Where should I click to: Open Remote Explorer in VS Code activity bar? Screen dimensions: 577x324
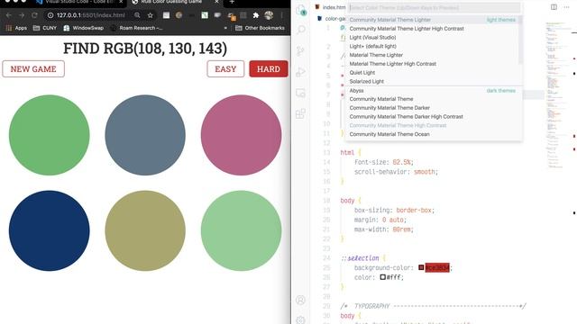coord(300,93)
